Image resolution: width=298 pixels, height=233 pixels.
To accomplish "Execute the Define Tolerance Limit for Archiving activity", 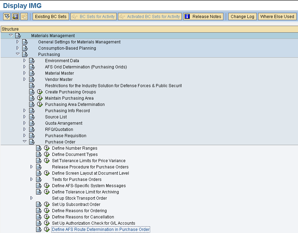I will (47, 192).
